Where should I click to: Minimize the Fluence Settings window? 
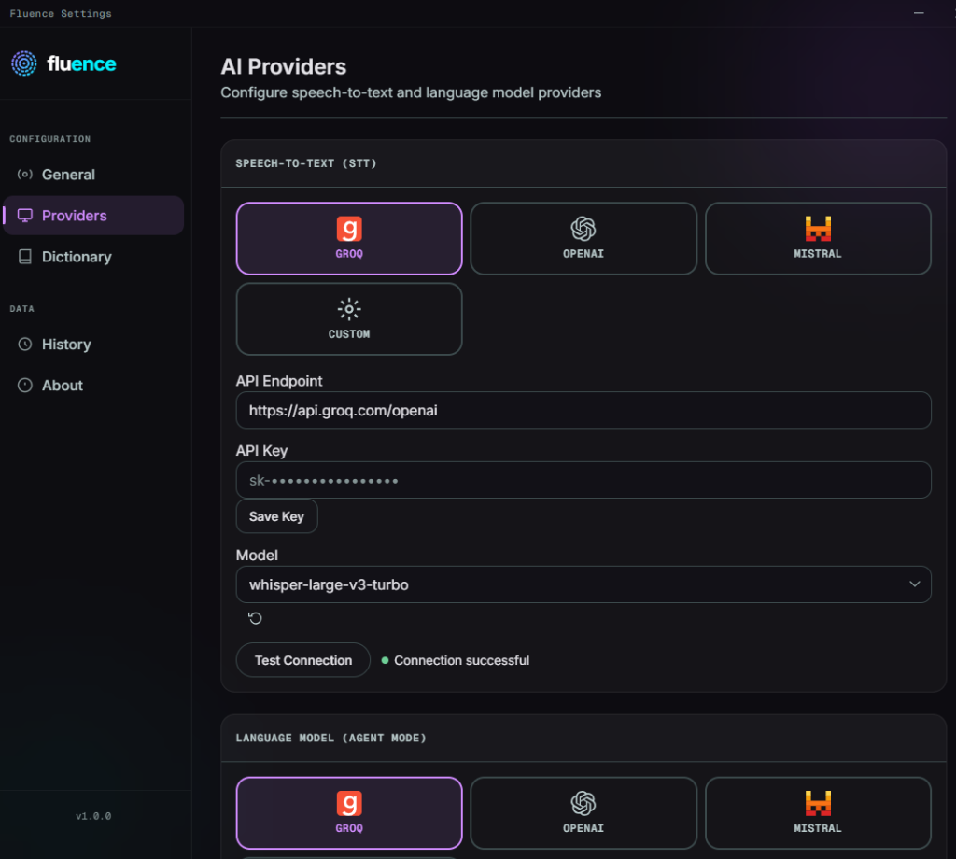coord(919,13)
